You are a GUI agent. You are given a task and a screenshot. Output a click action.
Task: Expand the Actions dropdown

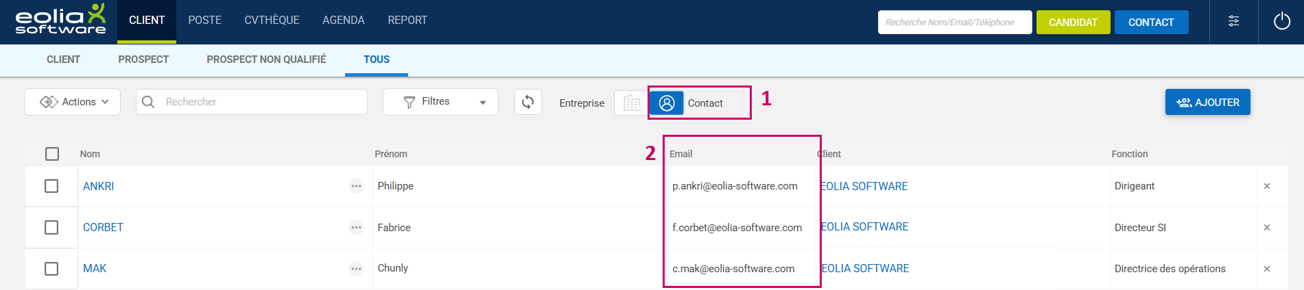(x=73, y=102)
